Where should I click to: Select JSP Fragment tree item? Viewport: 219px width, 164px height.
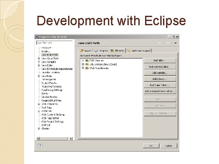[49, 80]
